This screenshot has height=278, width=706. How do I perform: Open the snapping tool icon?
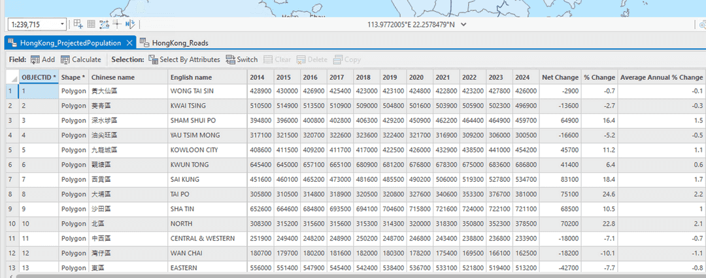tap(104, 24)
